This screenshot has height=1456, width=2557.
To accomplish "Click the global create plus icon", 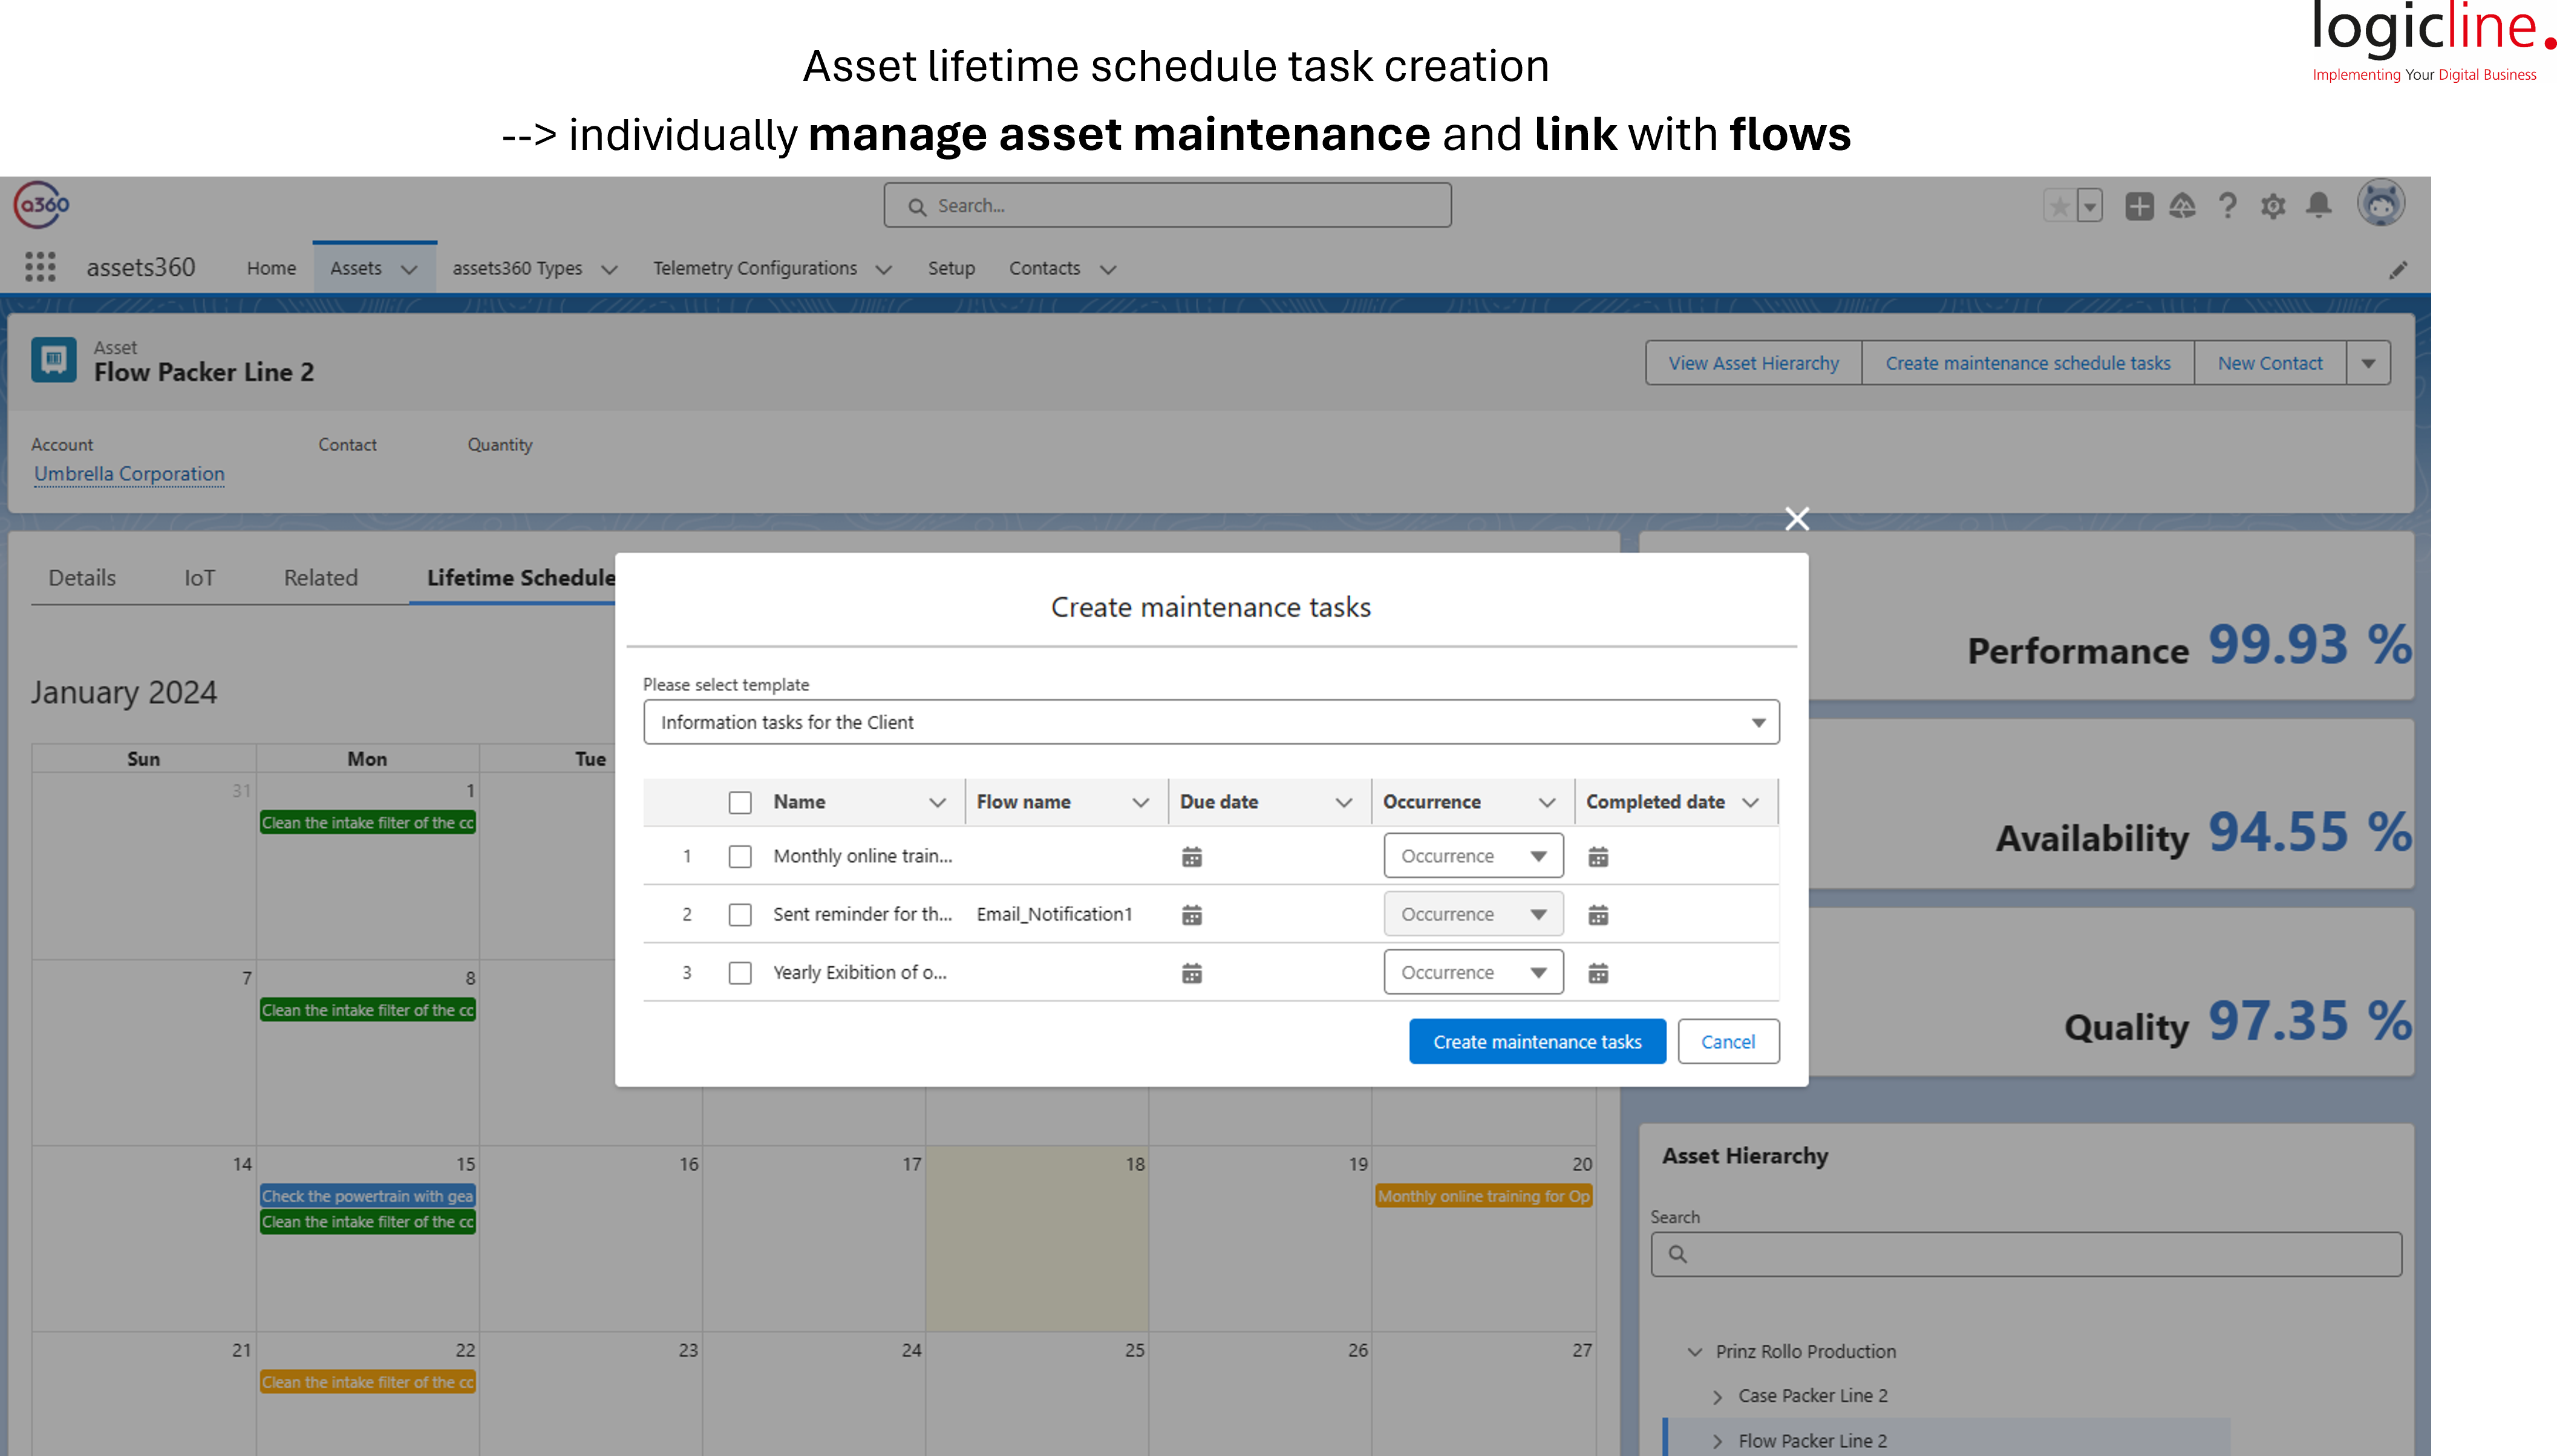I will coord(2139,206).
